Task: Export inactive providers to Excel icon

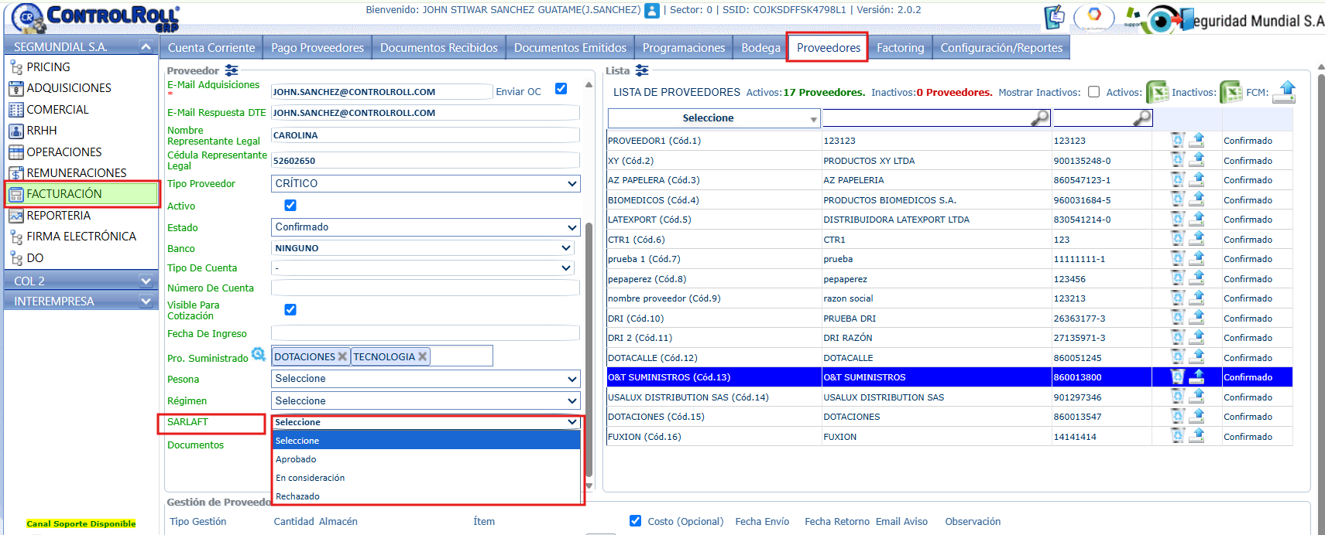Action: (1231, 92)
